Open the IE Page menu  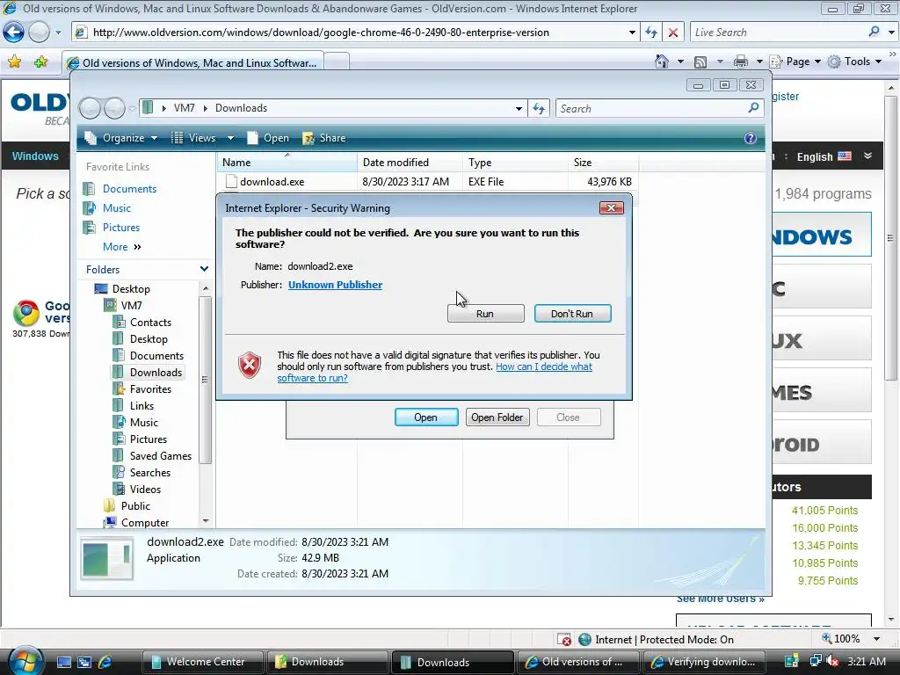tap(795, 62)
